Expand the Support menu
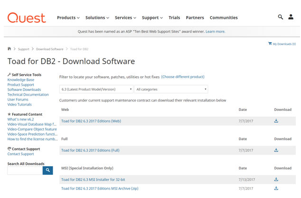301x198 pixels. tap(152, 18)
